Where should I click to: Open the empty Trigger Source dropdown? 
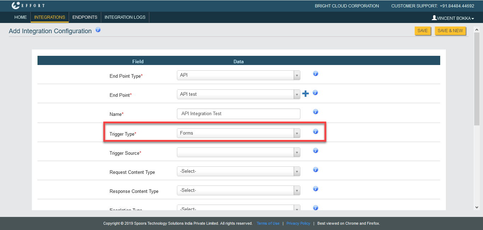pyautogui.click(x=238, y=152)
